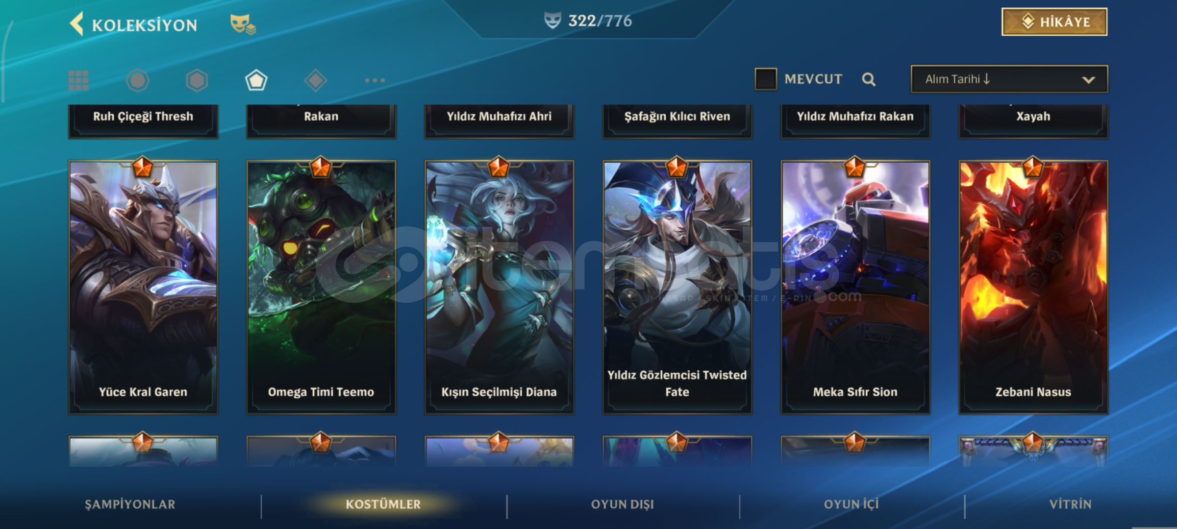The height and width of the screenshot is (529, 1177).
Task: Expand the sort dropdown chevron arrow
Action: click(1088, 80)
